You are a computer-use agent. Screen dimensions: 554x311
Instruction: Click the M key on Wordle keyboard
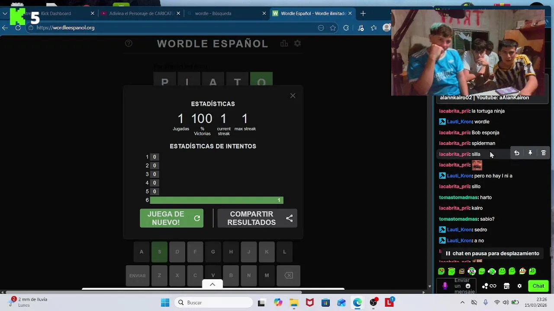(x=267, y=276)
